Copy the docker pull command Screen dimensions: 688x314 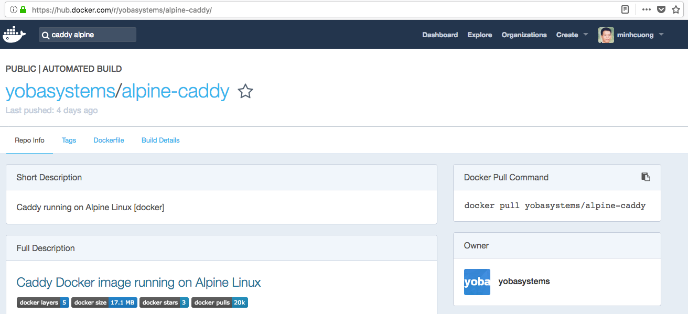[646, 177]
